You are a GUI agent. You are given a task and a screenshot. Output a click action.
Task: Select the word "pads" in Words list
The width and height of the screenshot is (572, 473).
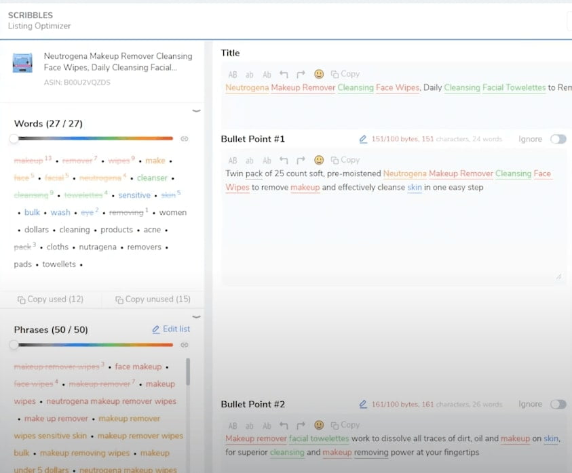pos(22,264)
